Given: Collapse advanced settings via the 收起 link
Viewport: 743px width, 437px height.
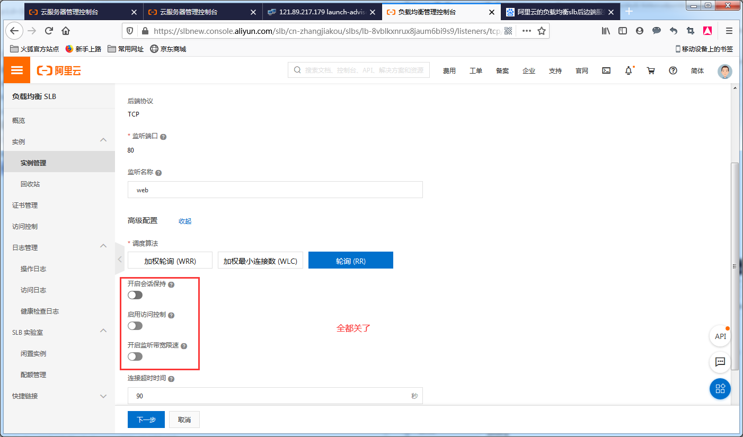Looking at the screenshot, I should 185,221.
